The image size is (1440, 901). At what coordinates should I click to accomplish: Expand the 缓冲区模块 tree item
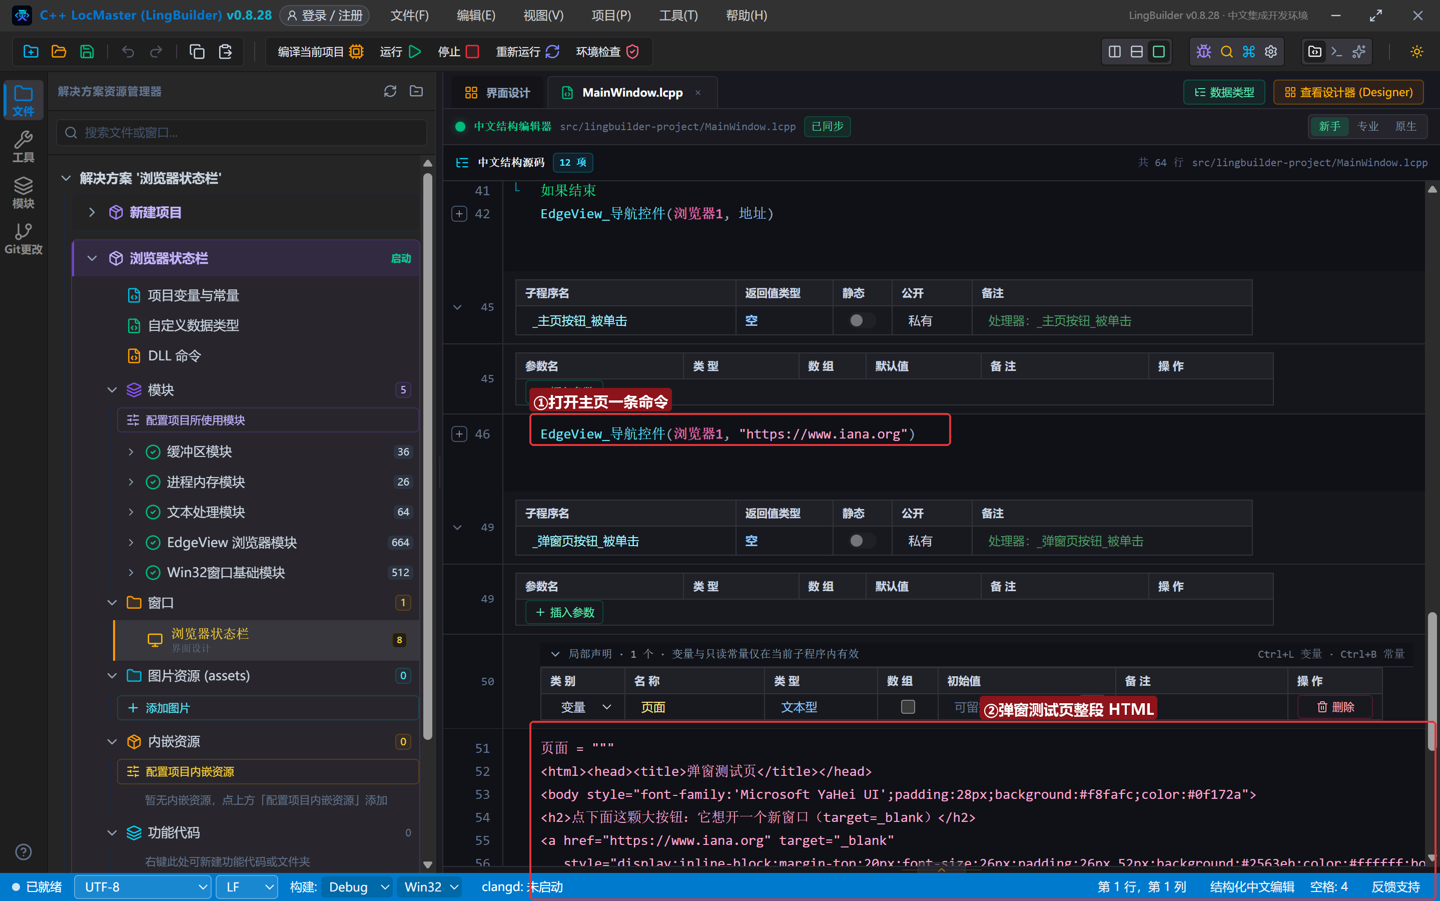[131, 452]
